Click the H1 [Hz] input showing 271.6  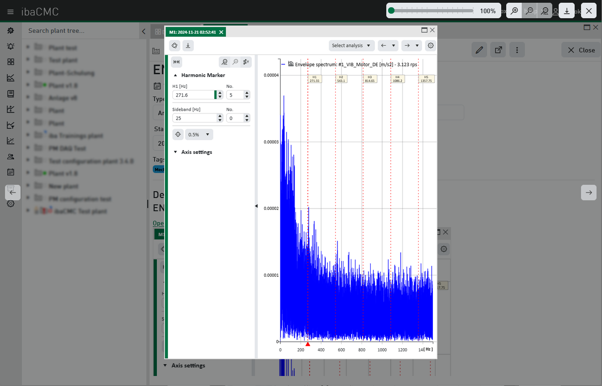(193, 95)
